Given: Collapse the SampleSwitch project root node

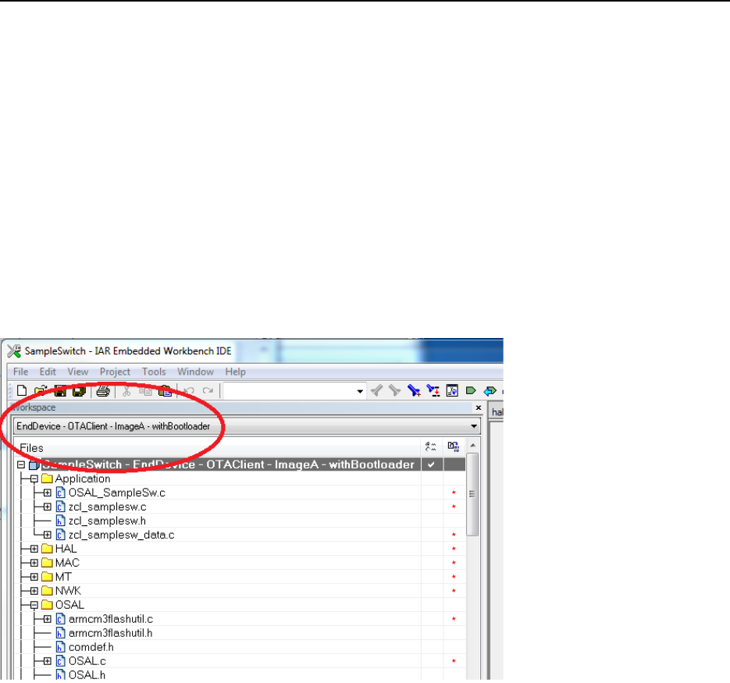Looking at the screenshot, I should pyautogui.click(x=21, y=464).
